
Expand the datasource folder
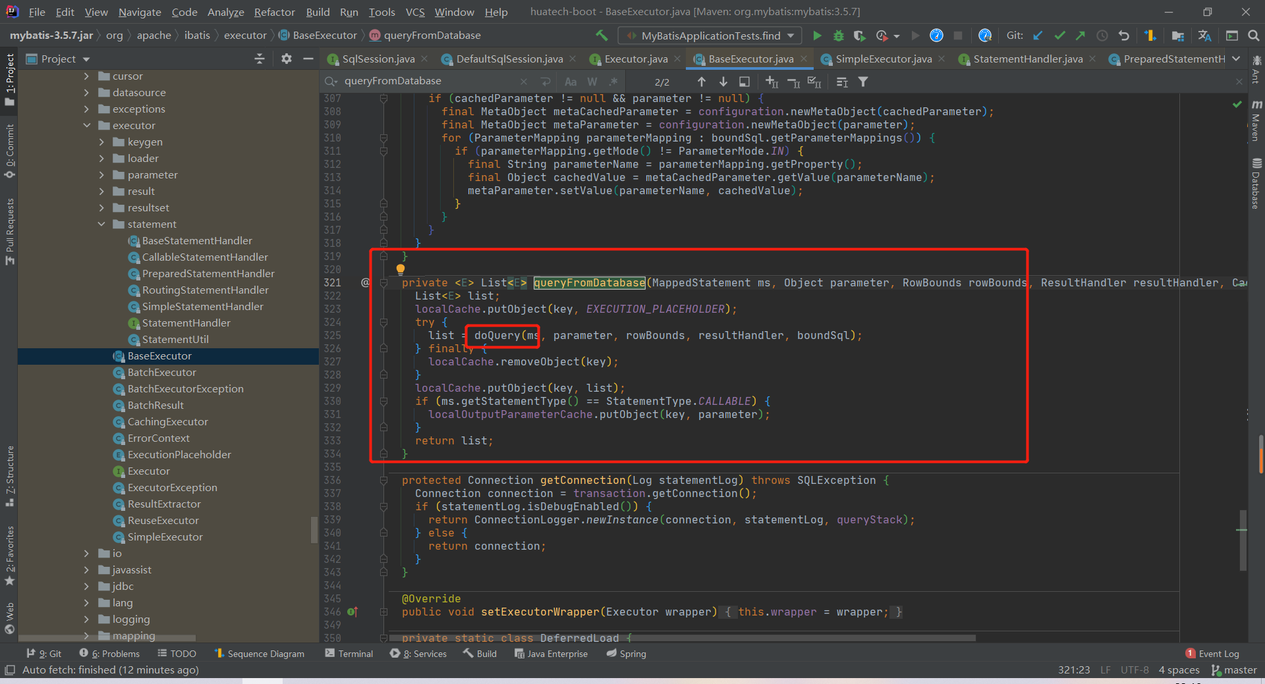[x=86, y=92]
